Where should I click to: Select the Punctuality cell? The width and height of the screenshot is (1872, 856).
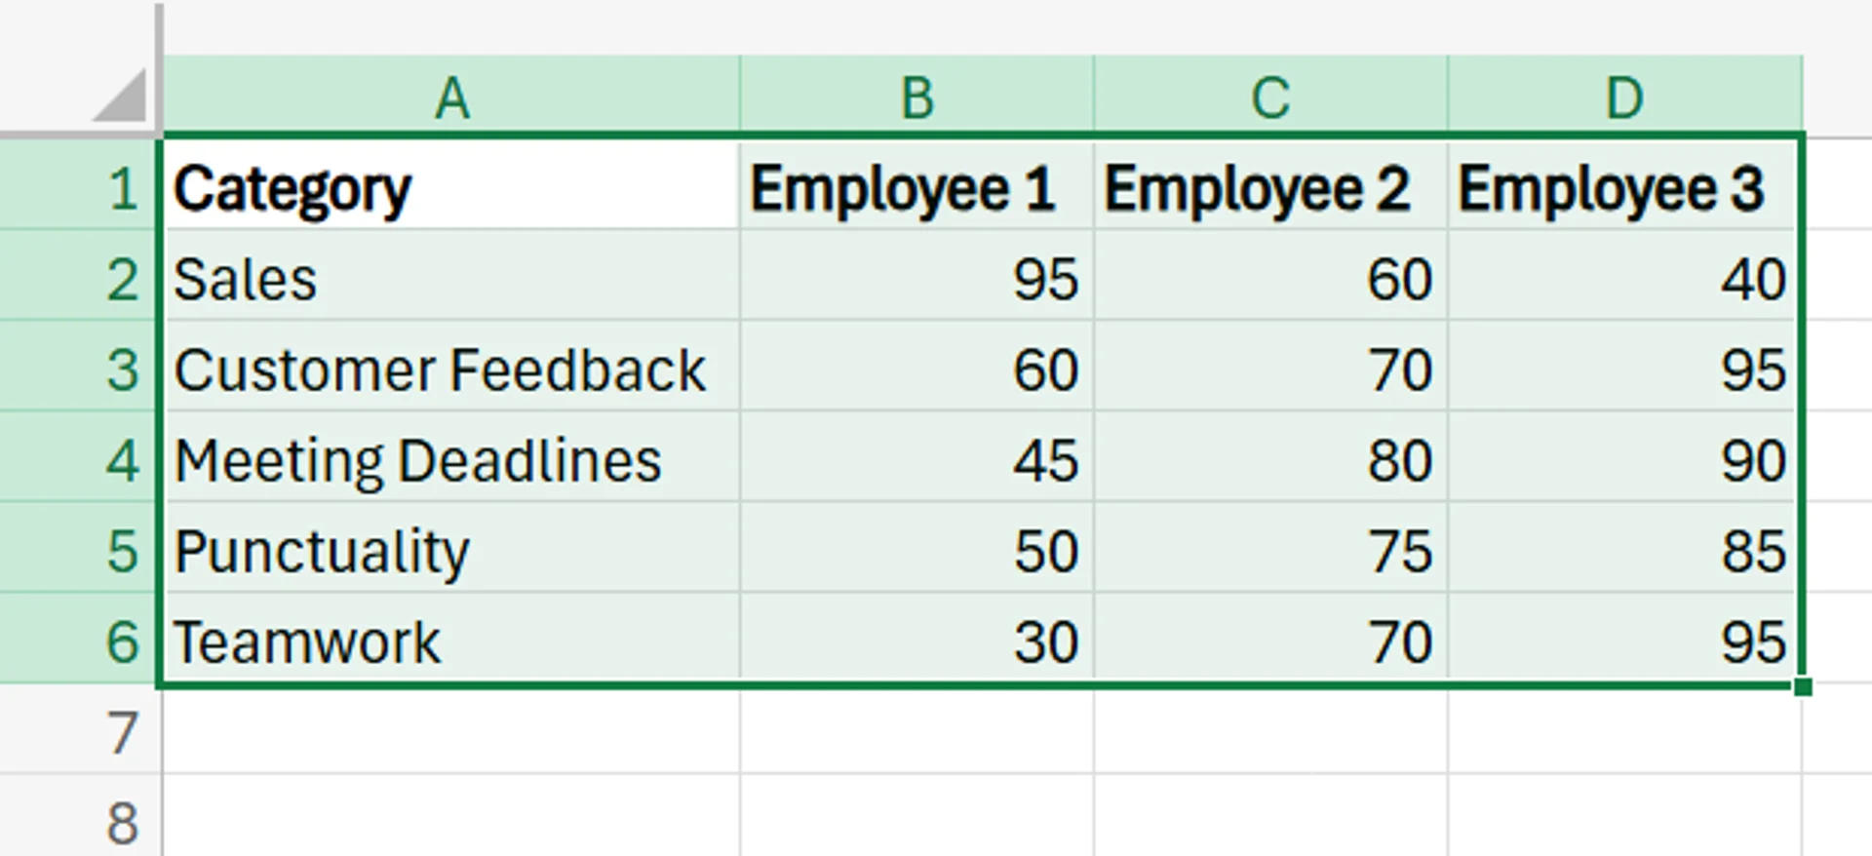click(453, 551)
